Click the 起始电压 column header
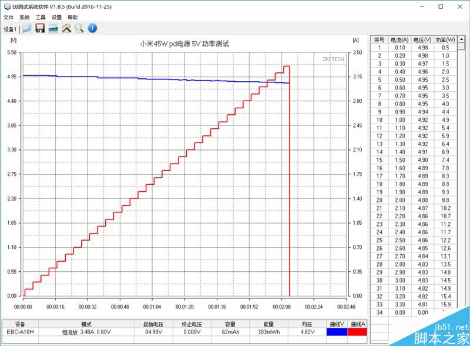 (x=153, y=324)
